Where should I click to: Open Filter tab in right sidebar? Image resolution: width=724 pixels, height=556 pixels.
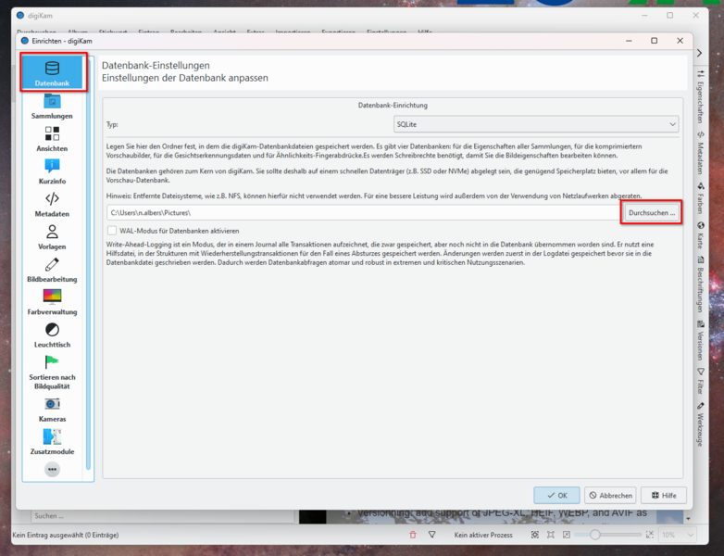coord(701,381)
